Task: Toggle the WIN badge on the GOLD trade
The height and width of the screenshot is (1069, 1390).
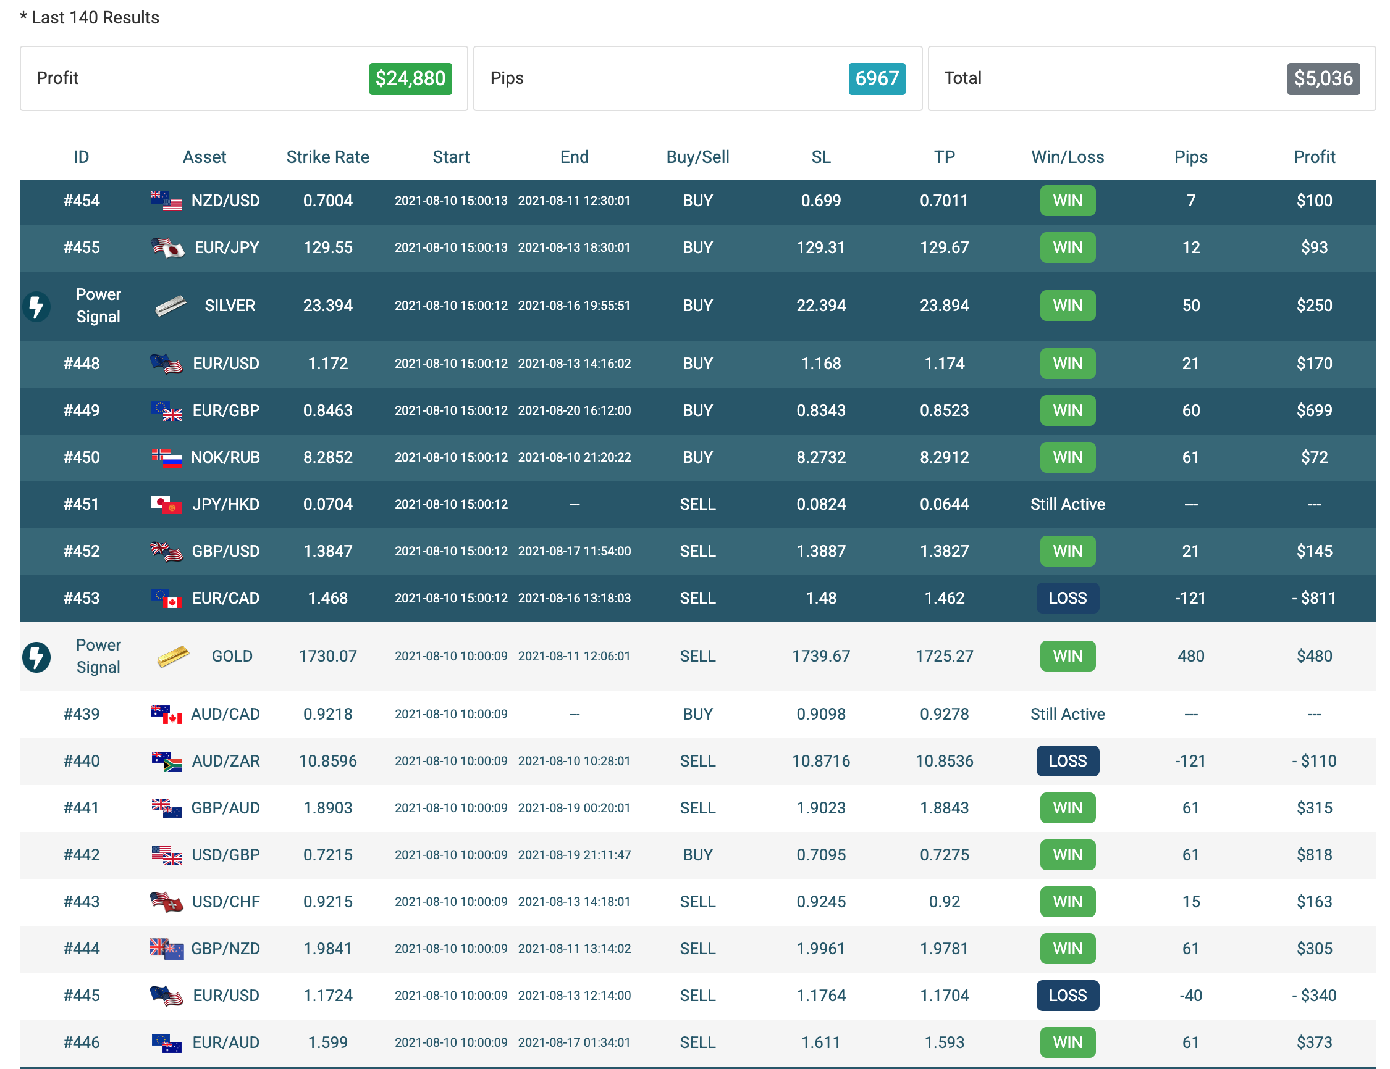Action: (1068, 655)
